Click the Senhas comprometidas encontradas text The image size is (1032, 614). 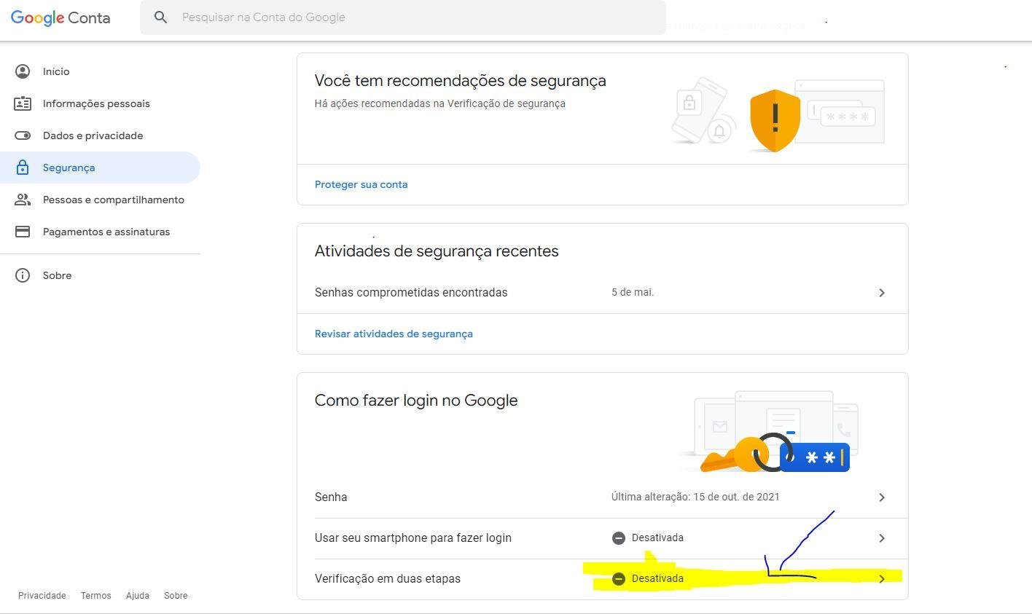411,293
